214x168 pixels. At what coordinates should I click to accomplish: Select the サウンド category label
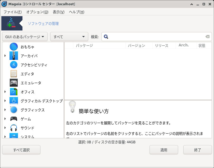coord(27,128)
